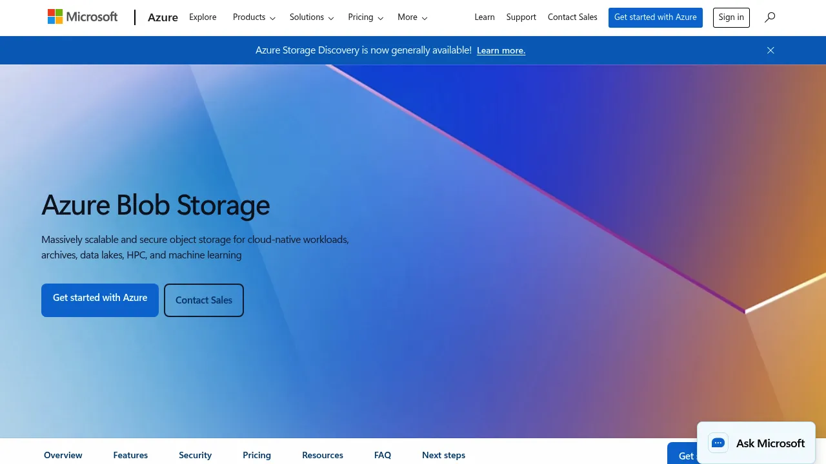Jump to the Resources section tab

point(323,455)
